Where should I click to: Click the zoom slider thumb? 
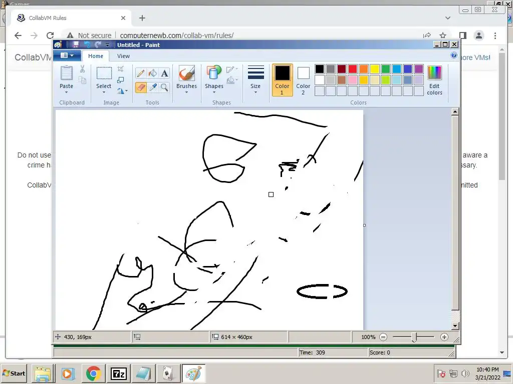coord(414,337)
